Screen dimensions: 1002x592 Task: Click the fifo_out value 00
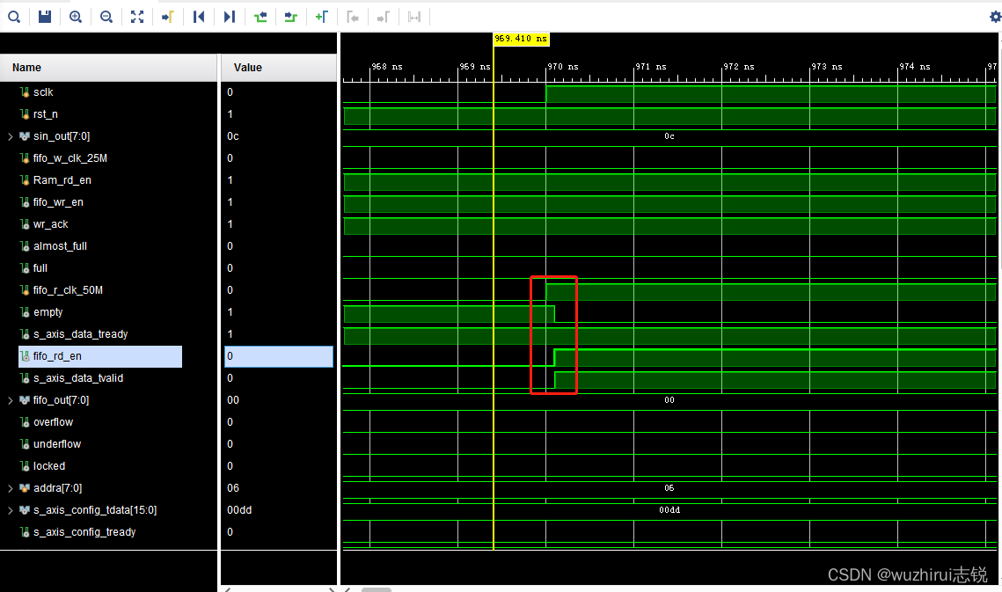point(232,400)
